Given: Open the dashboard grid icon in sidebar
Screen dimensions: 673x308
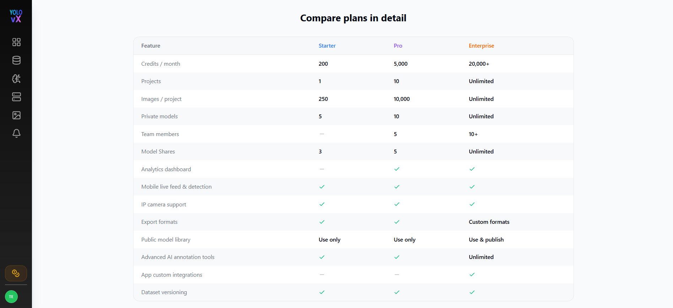Looking at the screenshot, I should point(16,42).
